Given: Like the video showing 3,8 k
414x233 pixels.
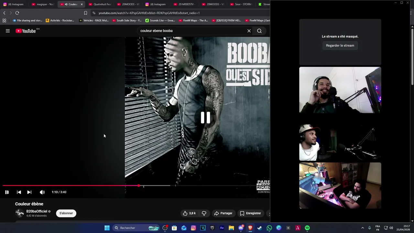Looking at the screenshot, I should (x=189, y=213).
